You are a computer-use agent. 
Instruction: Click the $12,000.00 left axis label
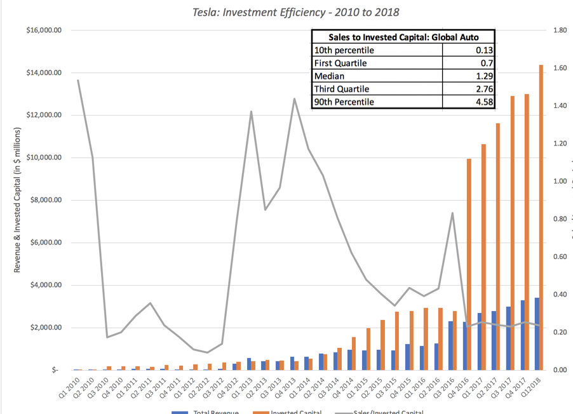tap(44, 115)
